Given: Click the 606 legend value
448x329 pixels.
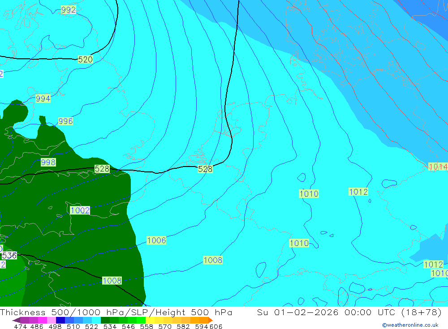Looking at the screenshot, I should point(215,326).
